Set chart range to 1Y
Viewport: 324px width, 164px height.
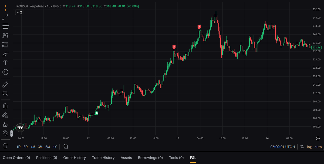tap(55, 147)
